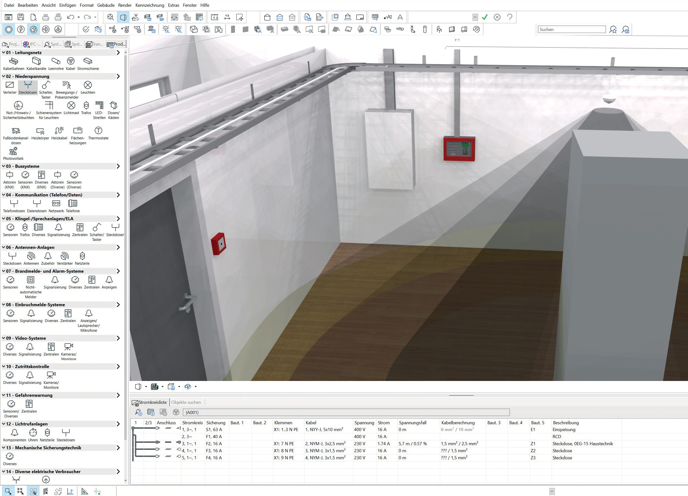Choose Aktoren (KNX) icon
688x496 pixels.
point(9,180)
